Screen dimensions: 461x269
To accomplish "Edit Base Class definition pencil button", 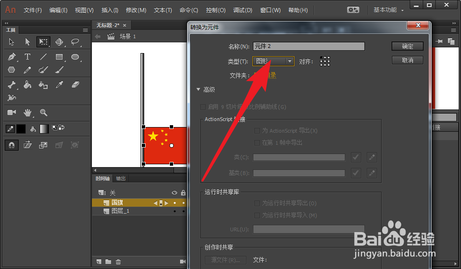I will coord(372,173).
